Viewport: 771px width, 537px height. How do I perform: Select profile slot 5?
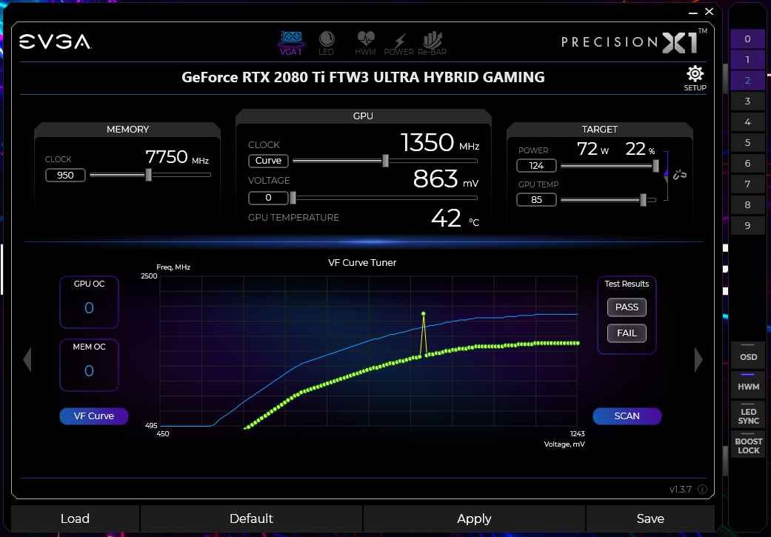point(747,143)
